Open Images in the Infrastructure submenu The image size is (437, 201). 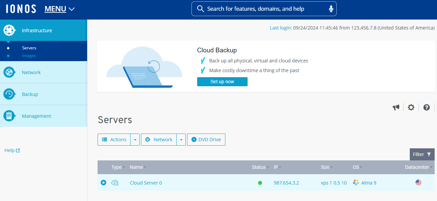(29, 56)
